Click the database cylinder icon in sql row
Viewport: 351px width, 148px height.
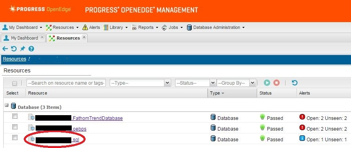[213, 139]
